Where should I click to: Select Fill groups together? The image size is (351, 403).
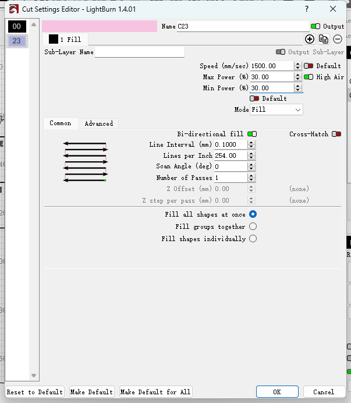(253, 227)
